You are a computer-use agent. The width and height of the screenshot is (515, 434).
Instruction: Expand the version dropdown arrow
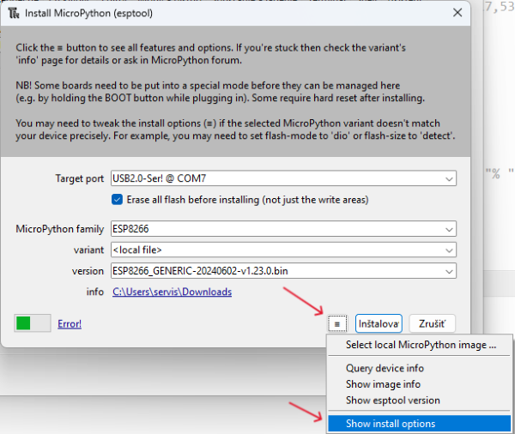click(449, 272)
